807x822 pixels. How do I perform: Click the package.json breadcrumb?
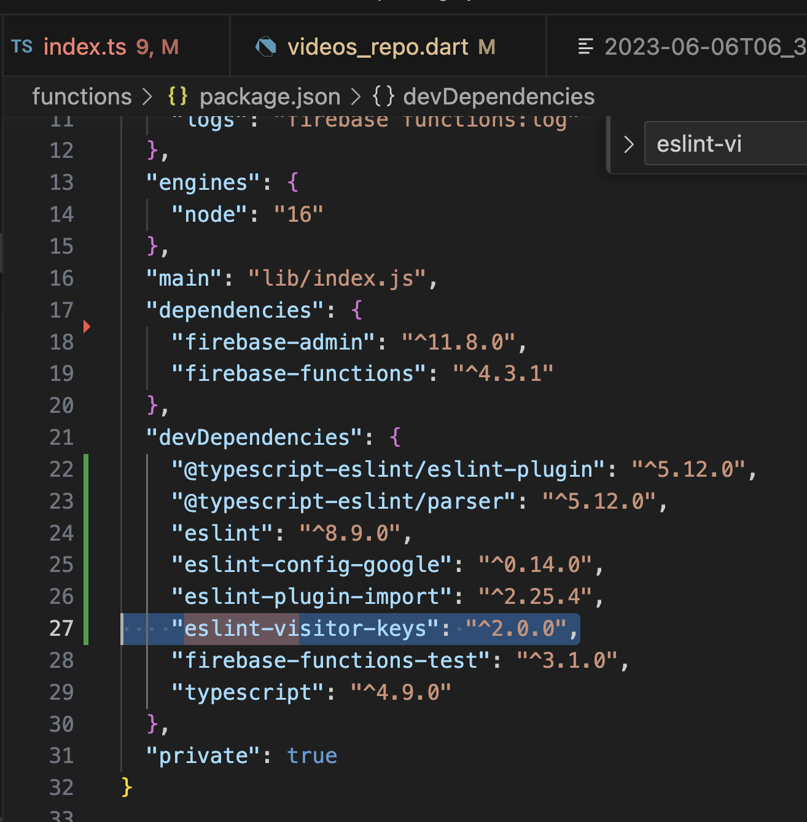click(270, 96)
